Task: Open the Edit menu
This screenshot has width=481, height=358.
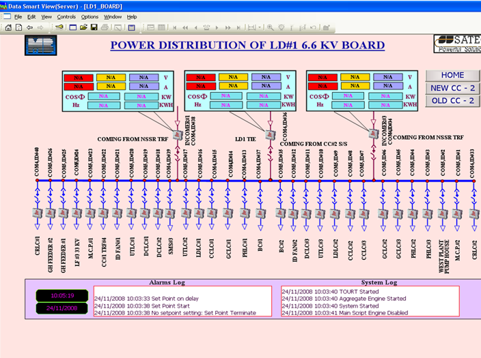Action: [x=31, y=17]
